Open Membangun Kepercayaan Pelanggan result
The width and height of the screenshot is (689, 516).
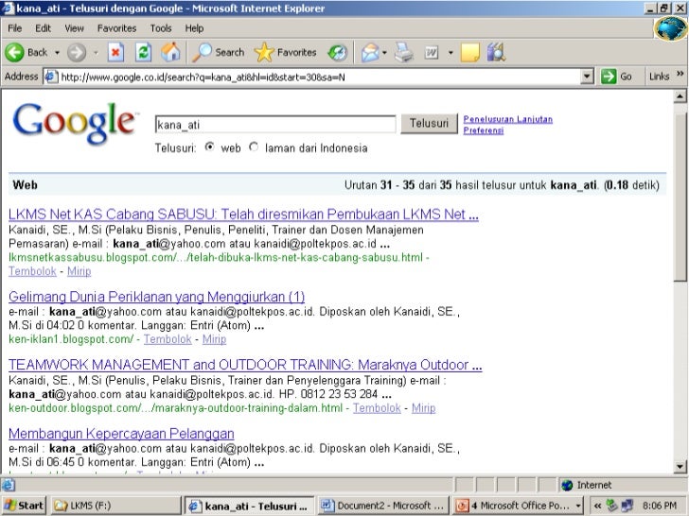[x=121, y=434]
